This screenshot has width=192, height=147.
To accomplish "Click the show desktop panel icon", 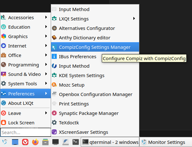I will [x=15, y=142].
